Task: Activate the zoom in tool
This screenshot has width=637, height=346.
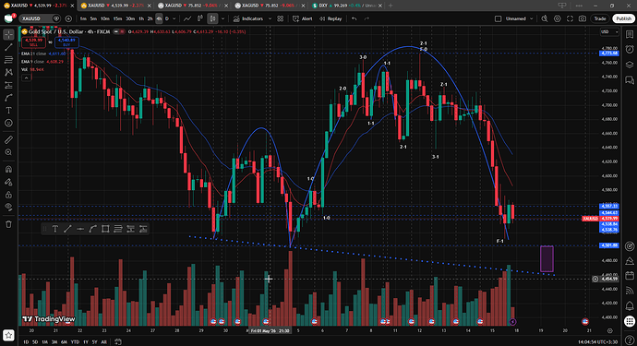Action: (8, 152)
